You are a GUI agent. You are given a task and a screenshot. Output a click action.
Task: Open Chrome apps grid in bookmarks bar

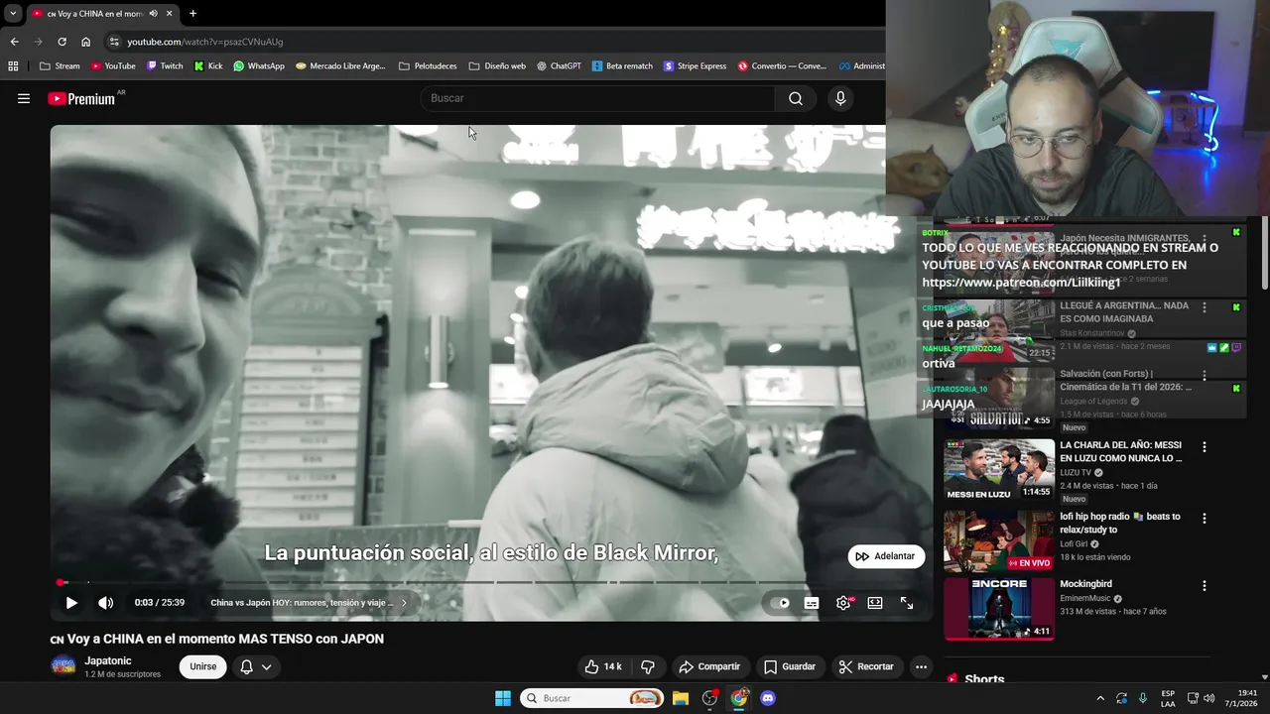click(x=13, y=66)
